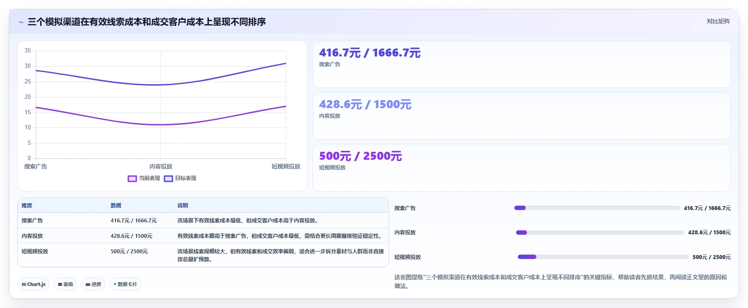Click the main heading 三个模拟渠道… title
748x308 pixels.
coord(146,22)
